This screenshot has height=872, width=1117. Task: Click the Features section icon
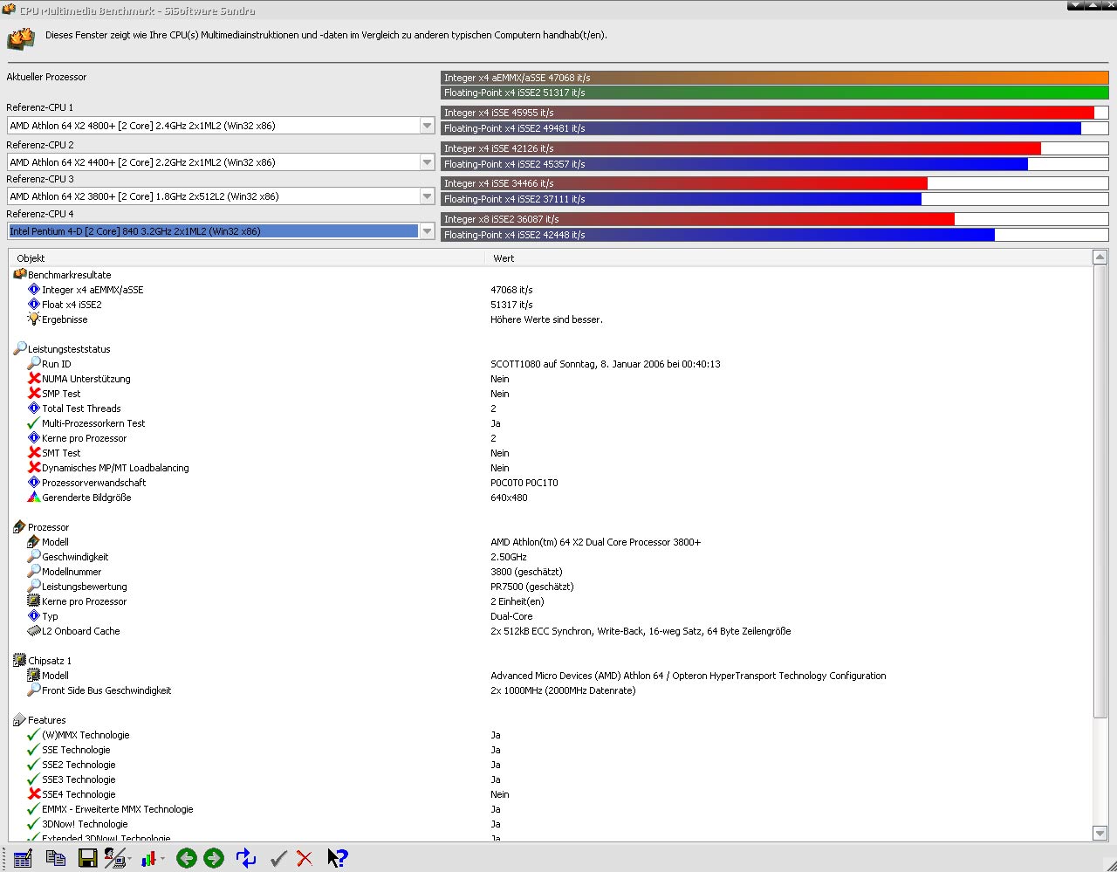point(20,720)
